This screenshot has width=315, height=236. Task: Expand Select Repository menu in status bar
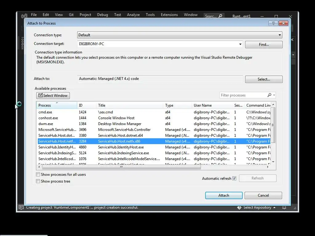tap(274, 207)
